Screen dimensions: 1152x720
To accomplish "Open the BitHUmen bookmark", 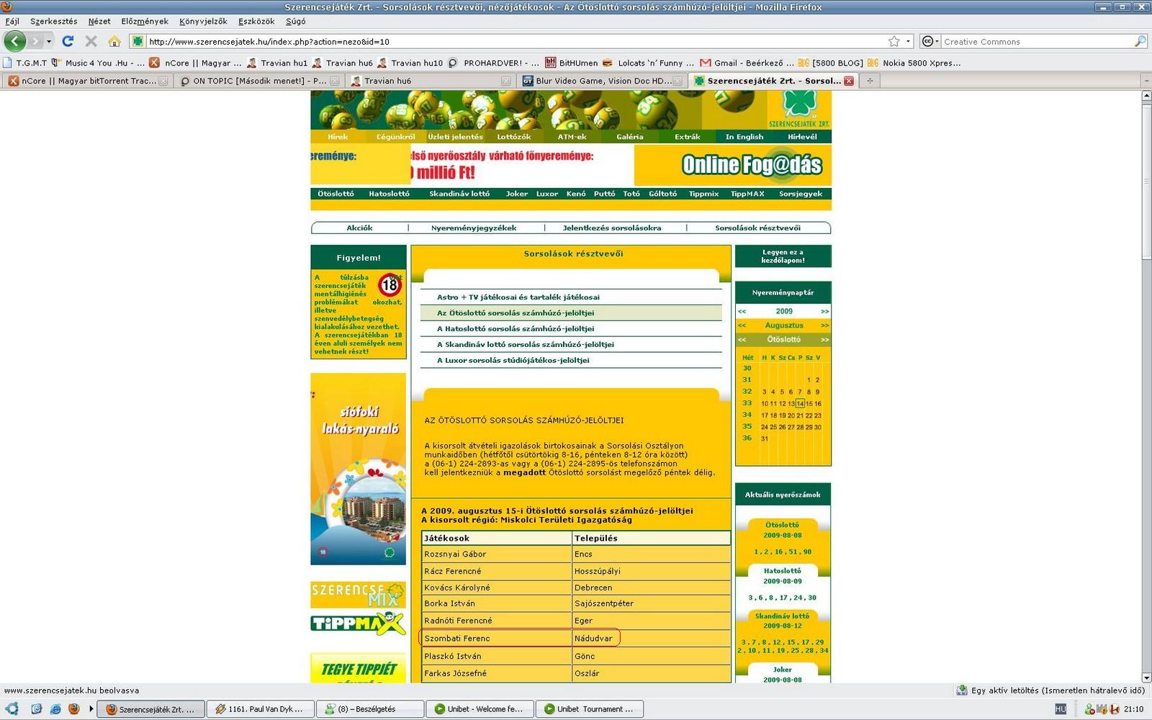I will 572,63.
